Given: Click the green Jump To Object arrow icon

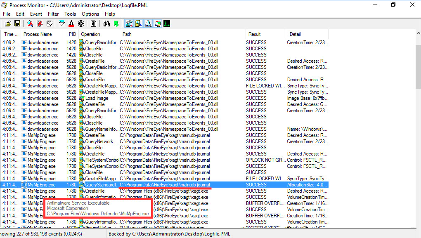Looking at the screenshot, I should [116, 24].
